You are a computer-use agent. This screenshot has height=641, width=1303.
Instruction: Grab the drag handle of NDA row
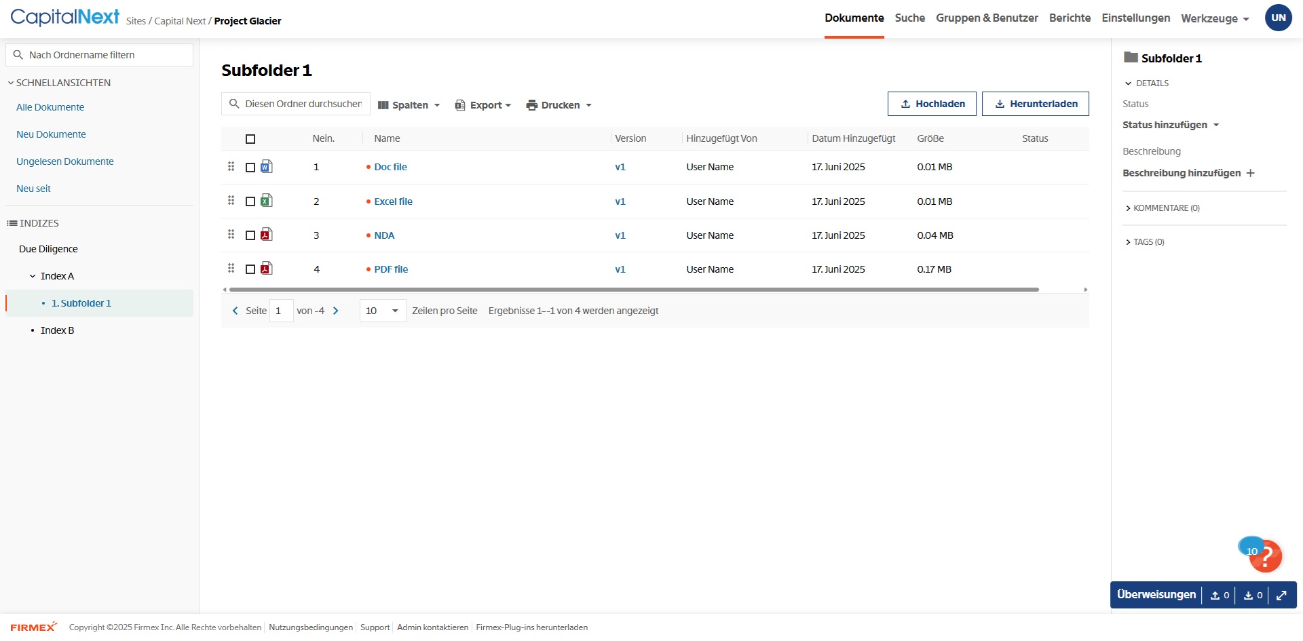click(x=231, y=234)
